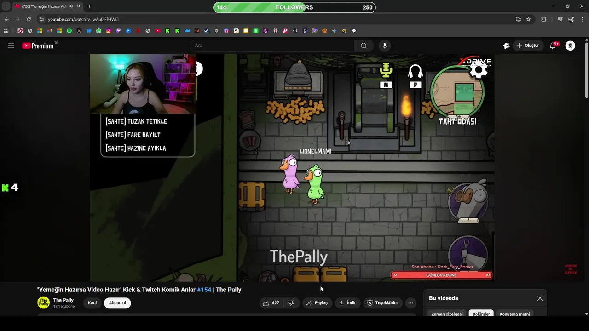This screenshot has width=589, height=331.
Task: Open the browser extensions puzzle icon
Action: tap(543, 19)
